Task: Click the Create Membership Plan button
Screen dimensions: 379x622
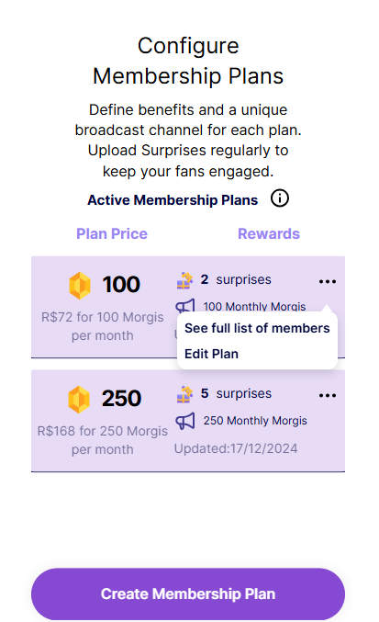Action: coord(188,594)
